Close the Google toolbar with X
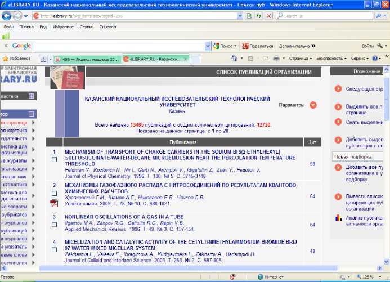This screenshot has width=390, height=282. coord(6,46)
